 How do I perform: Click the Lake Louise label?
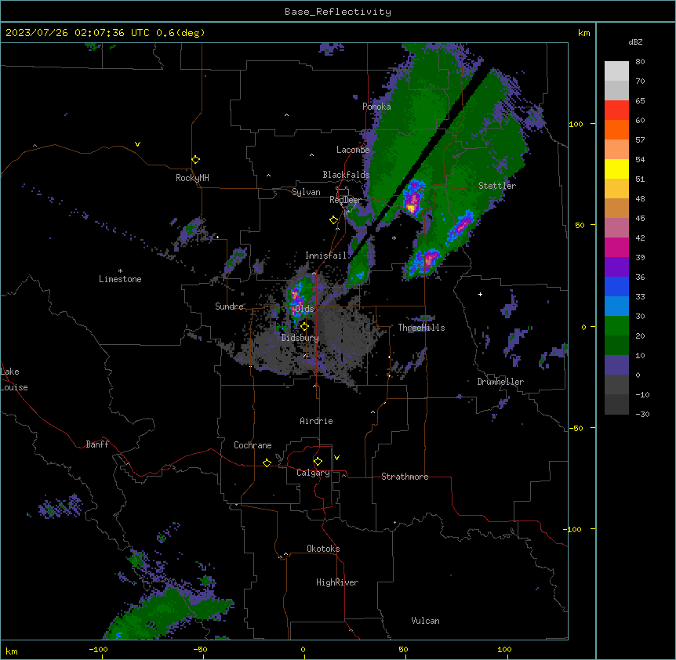(x=14, y=379)
